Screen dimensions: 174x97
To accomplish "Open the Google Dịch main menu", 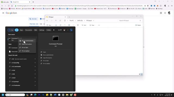I will pos(3,13).
